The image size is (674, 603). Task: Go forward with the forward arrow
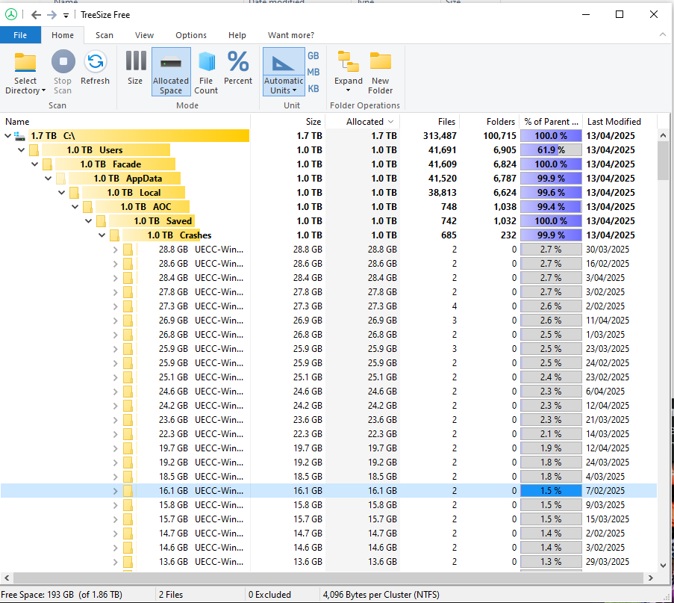pyautogui.click(x=52, y=15)
